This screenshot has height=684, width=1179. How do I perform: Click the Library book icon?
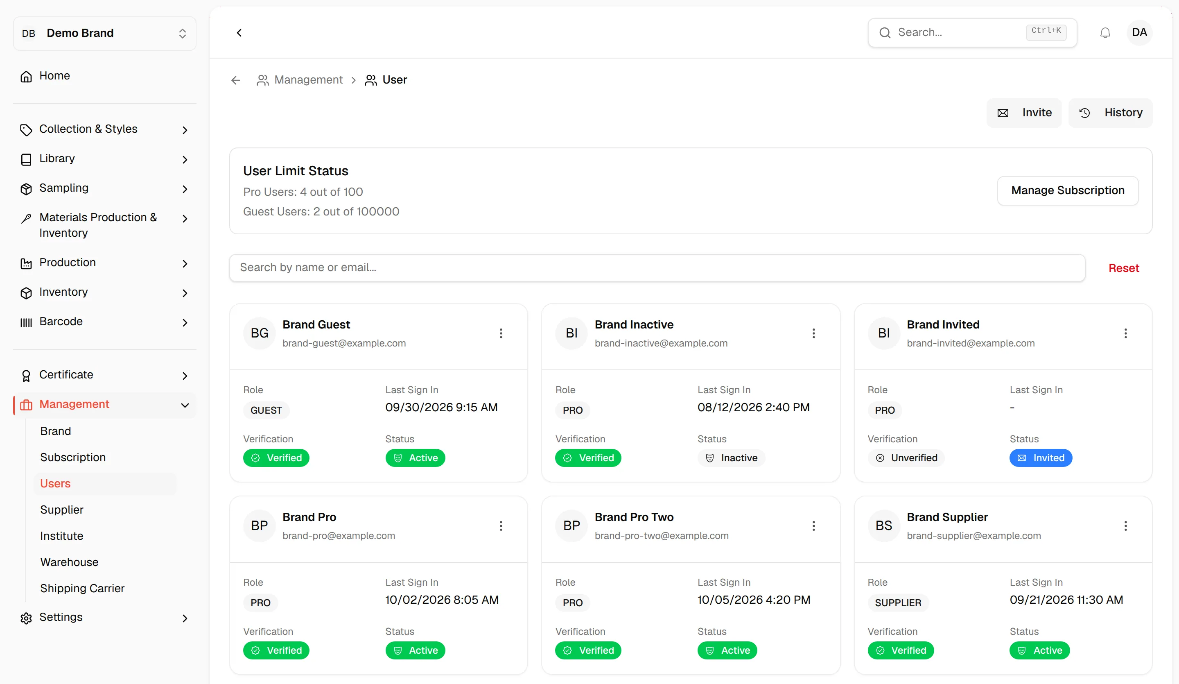(26, 159)
